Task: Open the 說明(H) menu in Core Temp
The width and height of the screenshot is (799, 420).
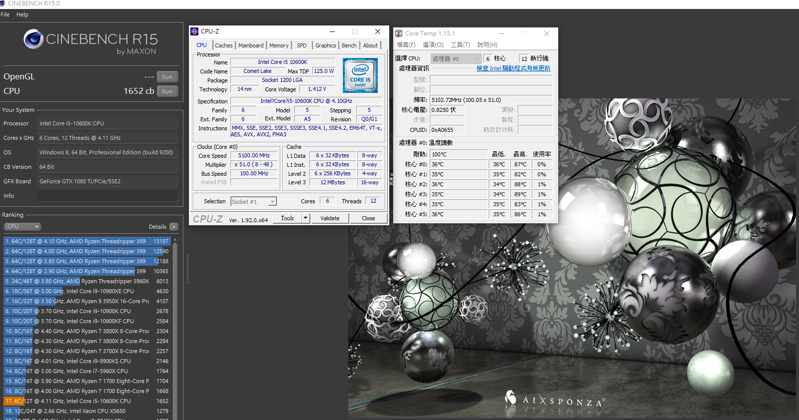Action: (487, 45)
